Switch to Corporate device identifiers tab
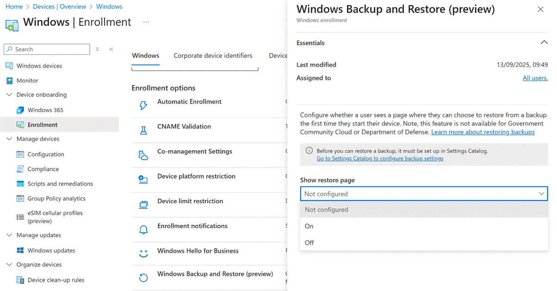 pos(213,56)
